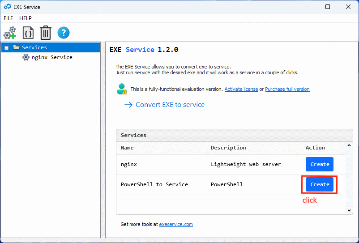This screenshot has height=243, width=359.
Task: Click the nginx name cell
Action: [128, 164]
